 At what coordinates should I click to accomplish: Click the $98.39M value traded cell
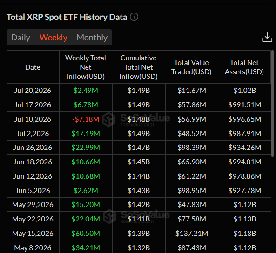192,148
